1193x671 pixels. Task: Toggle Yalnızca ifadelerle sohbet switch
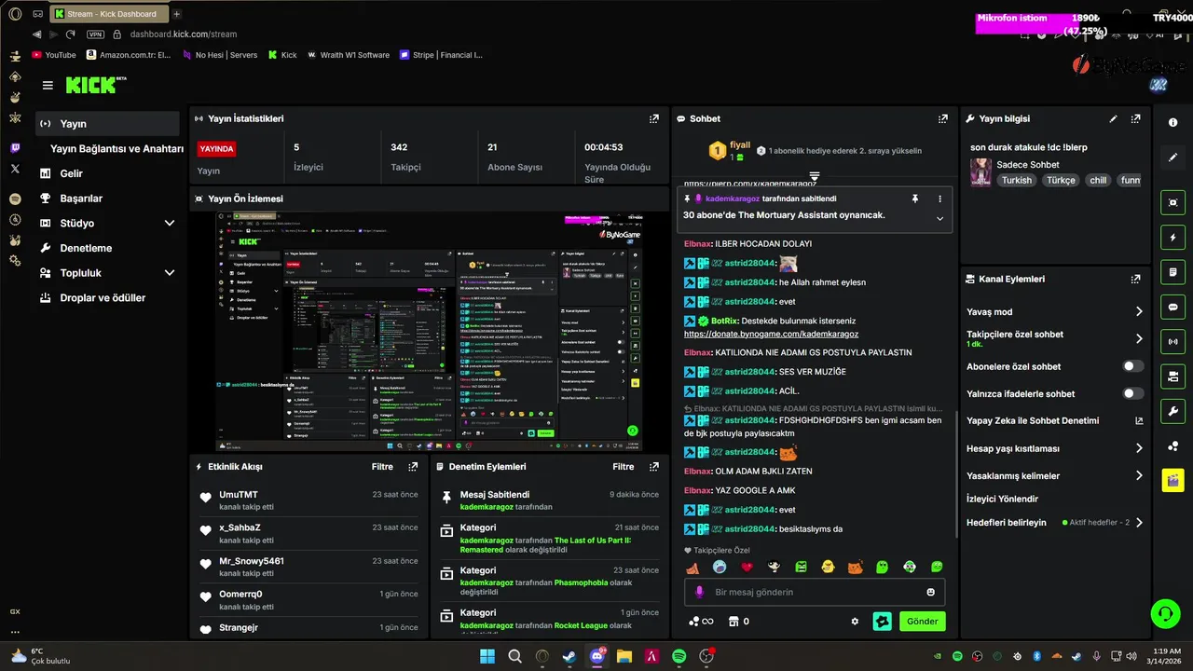[1133, 393]
